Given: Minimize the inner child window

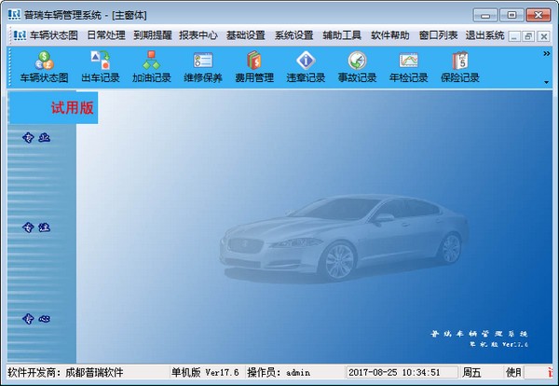Looking at the screenshot, I should [514, 36].
